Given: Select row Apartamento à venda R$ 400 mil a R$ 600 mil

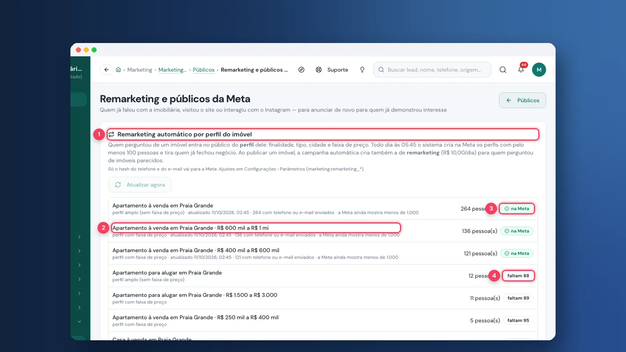Looking at the screenshot, I should pyautogui.click(x=323, y=253).
